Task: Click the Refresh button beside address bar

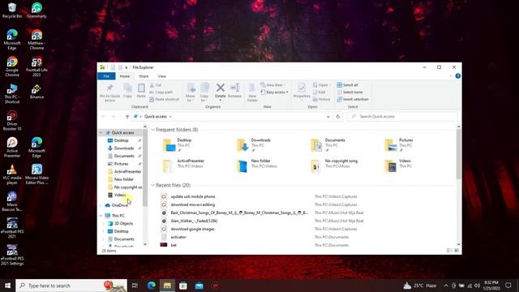Action: coord(337,117)
